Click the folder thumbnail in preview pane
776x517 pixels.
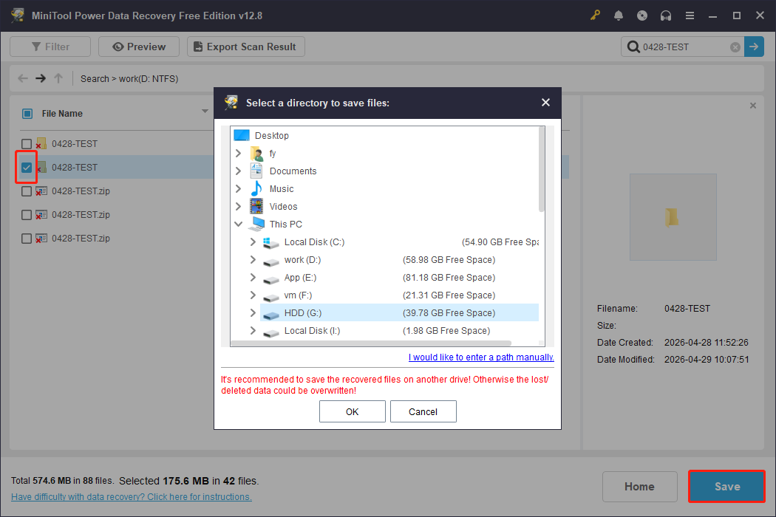[x=672, y=216]
